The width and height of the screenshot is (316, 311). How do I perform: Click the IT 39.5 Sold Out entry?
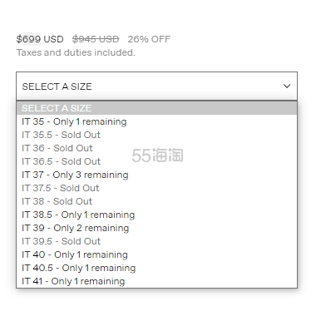coord(156,241)
